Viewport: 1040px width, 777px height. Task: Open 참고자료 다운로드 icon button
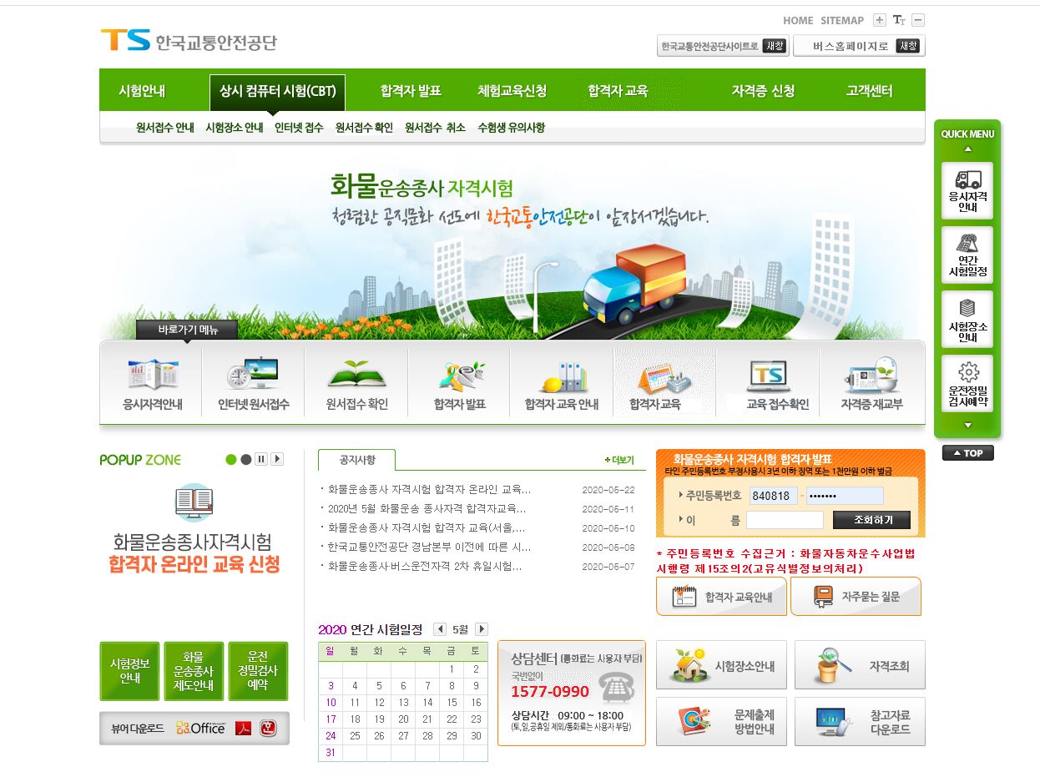point(860,721)
